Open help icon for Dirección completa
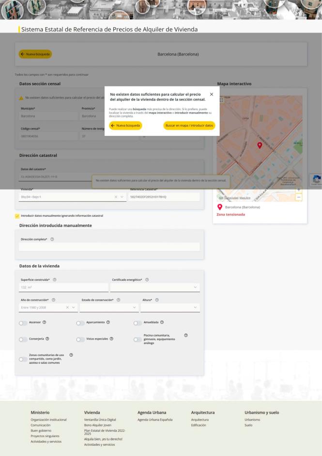Image resolution: width=322 pixels, height=456 pixels. coord(52,239)
